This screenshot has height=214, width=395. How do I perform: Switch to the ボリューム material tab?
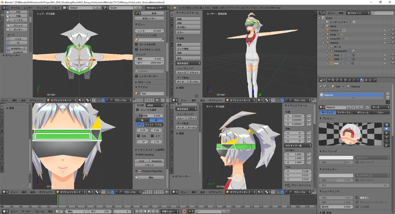(x=363, y=113)
